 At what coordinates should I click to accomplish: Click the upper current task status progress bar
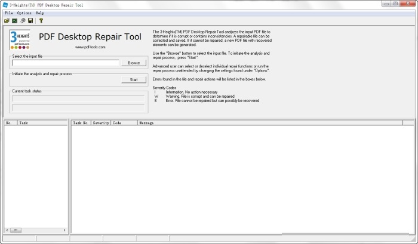pyautogui.click(x=78, y=98)
